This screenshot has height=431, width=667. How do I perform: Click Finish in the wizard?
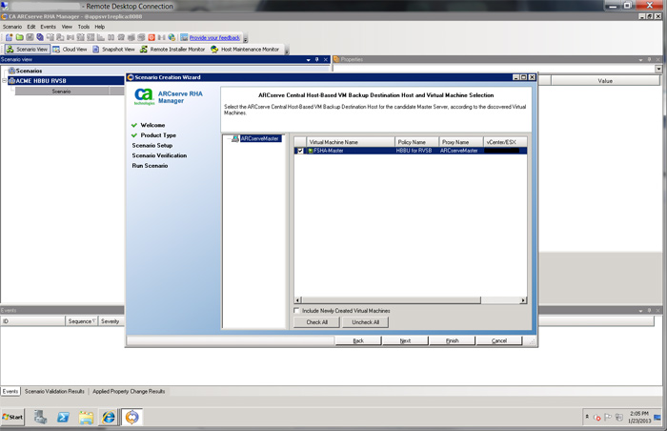click(453, 340)
